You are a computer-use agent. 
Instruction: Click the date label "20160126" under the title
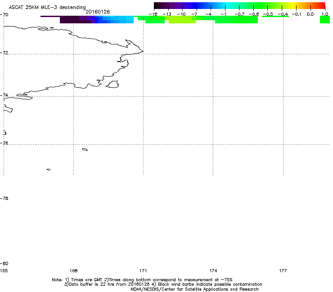pyautogui.click(x=98, y=12)
